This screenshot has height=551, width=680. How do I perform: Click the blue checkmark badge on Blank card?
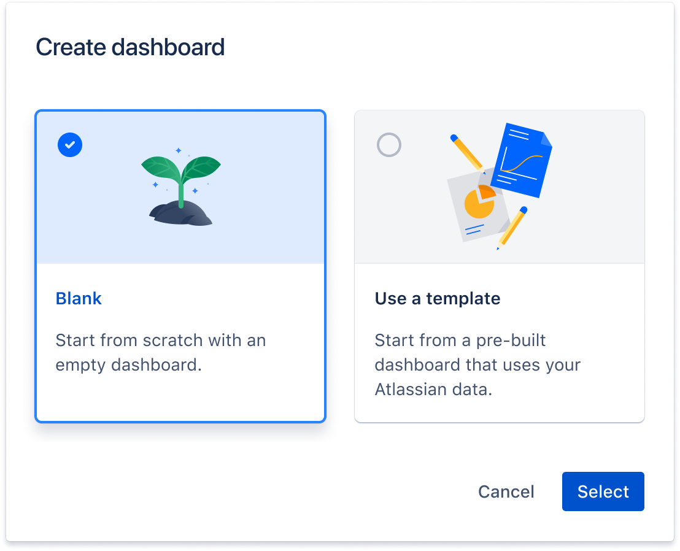[x=69, y=145]
